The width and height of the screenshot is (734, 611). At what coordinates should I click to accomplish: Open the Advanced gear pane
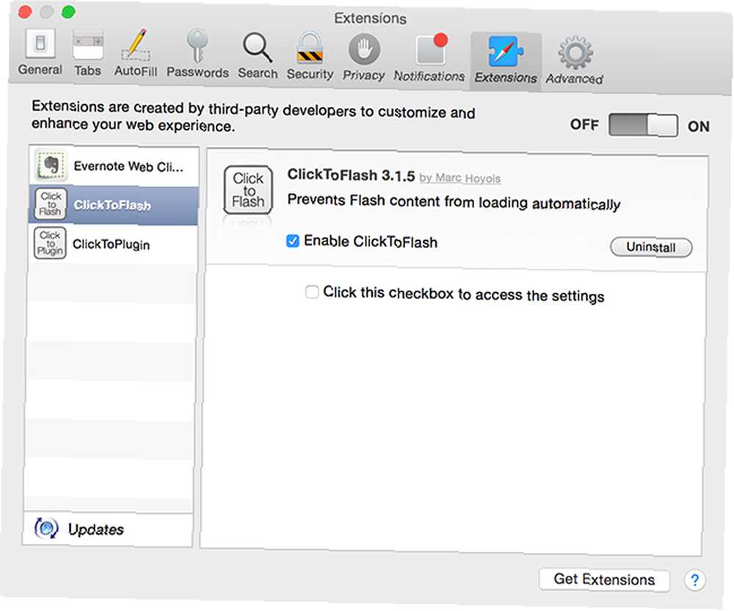point(575,60)
